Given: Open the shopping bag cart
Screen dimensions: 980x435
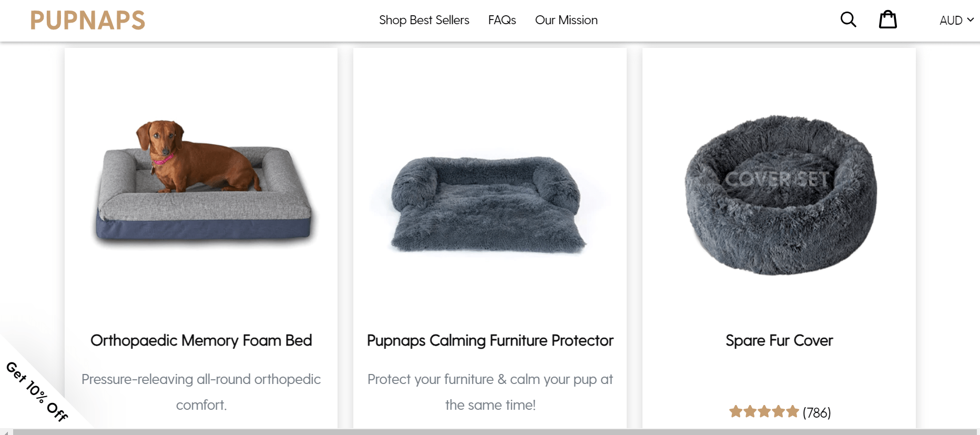Looking at the screenshot, I should point(888,20).
